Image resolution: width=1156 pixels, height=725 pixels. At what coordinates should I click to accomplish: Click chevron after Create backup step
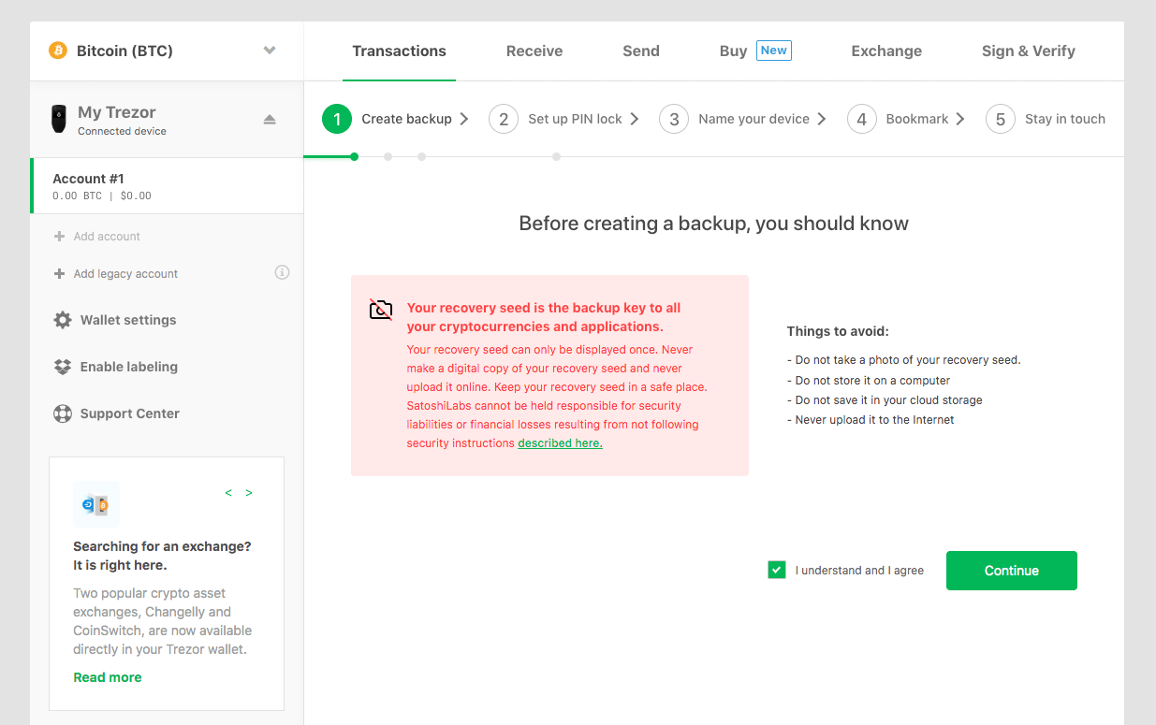click(x=464, y=119)
